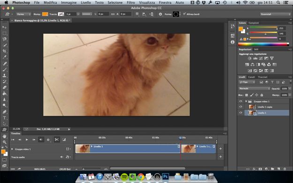Select the Pen tool
Image resolution: width=293 pixels, height=183 pixels.
tap(5, 112)
